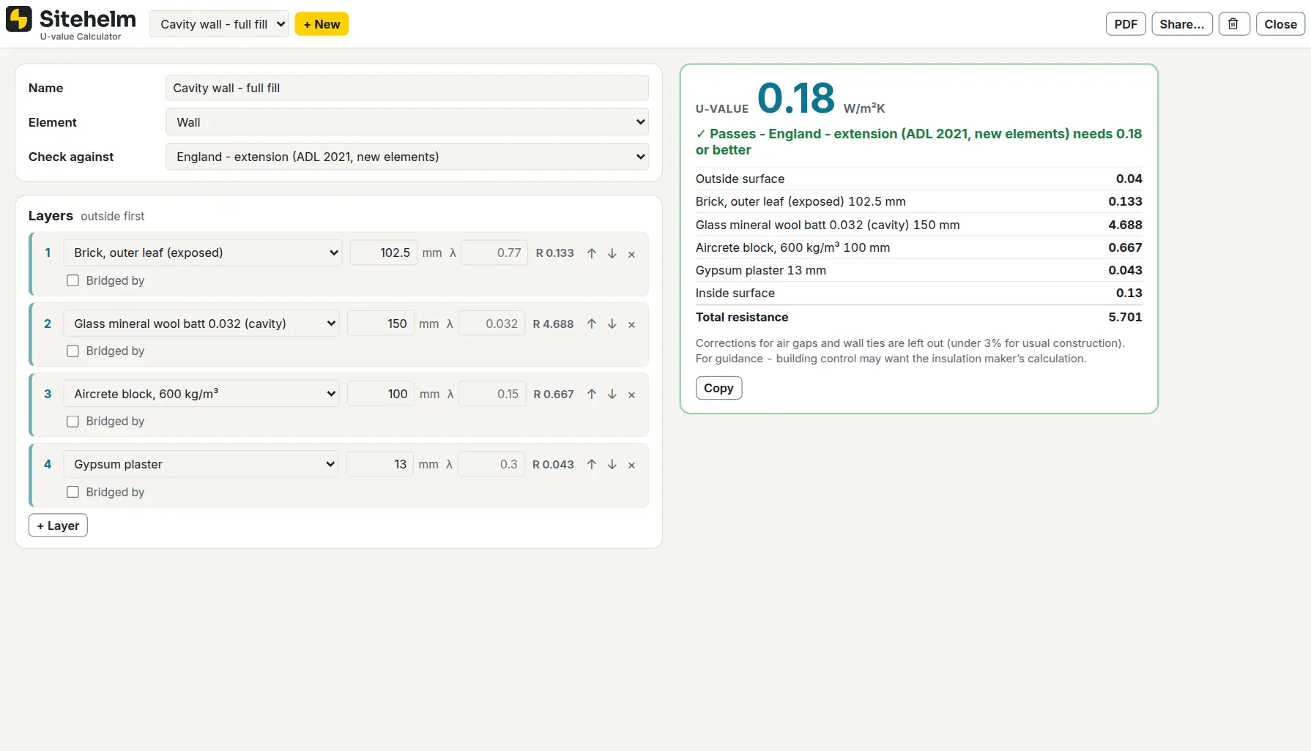
Task: Move Glass mineral wool layer up
Action: [592, 324]
